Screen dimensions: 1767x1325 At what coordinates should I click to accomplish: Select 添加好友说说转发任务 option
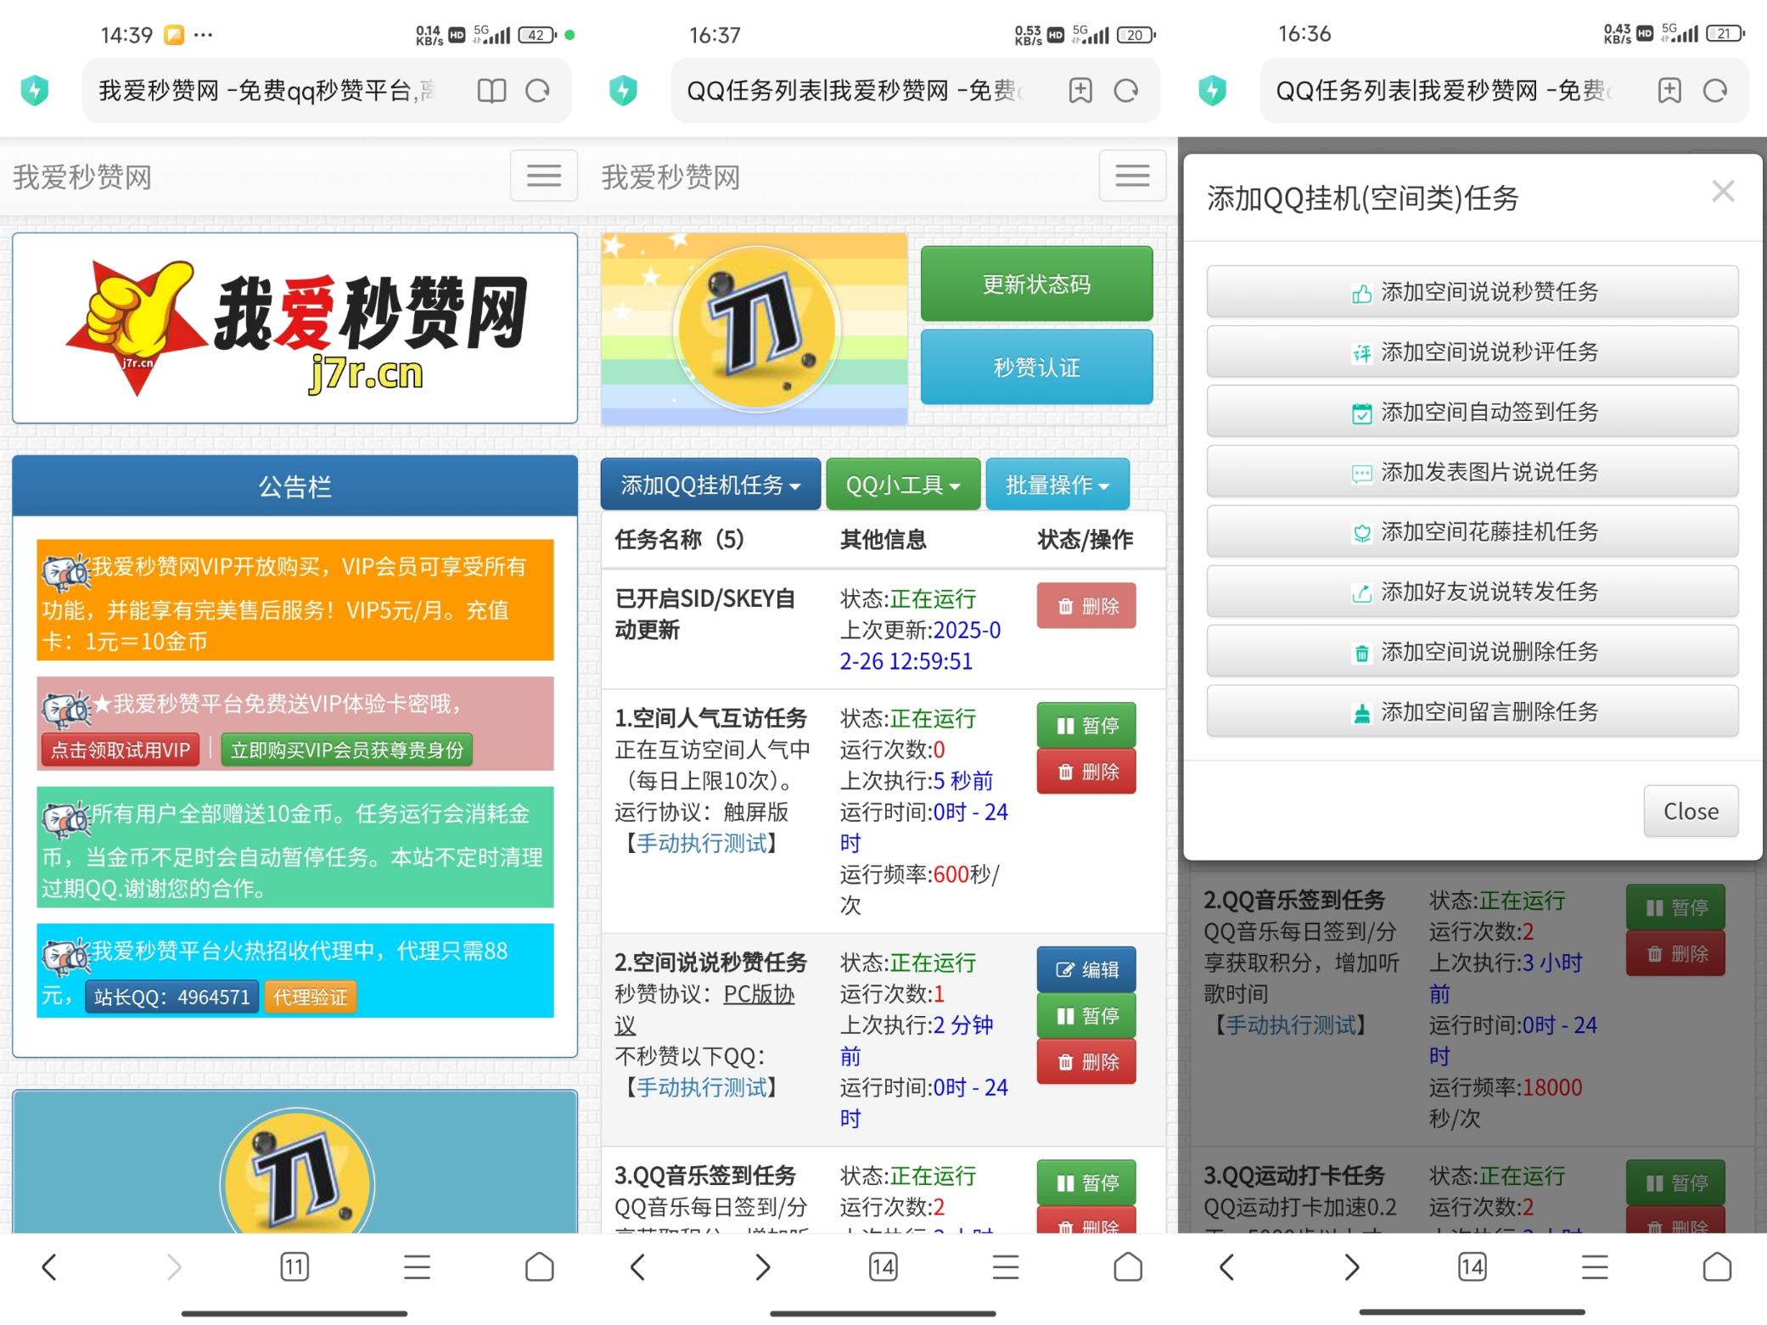tap(1472, 592)
